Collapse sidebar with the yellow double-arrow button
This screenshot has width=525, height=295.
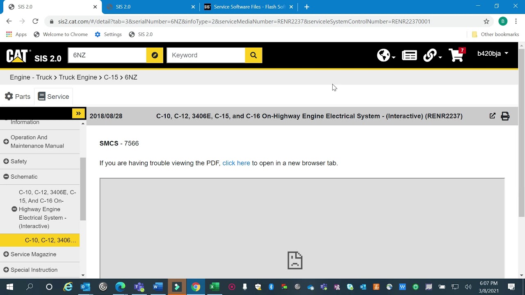(78, 113)
